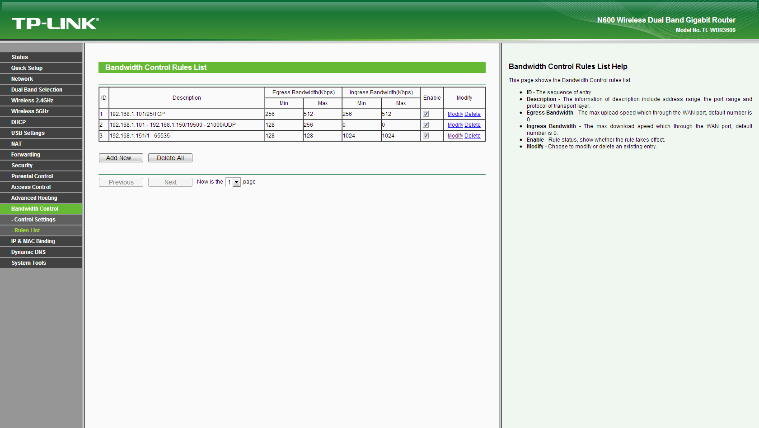This screenshot has height=428, width=759.
Task: Open Parental Control
Action: click(x=41, y=176)
